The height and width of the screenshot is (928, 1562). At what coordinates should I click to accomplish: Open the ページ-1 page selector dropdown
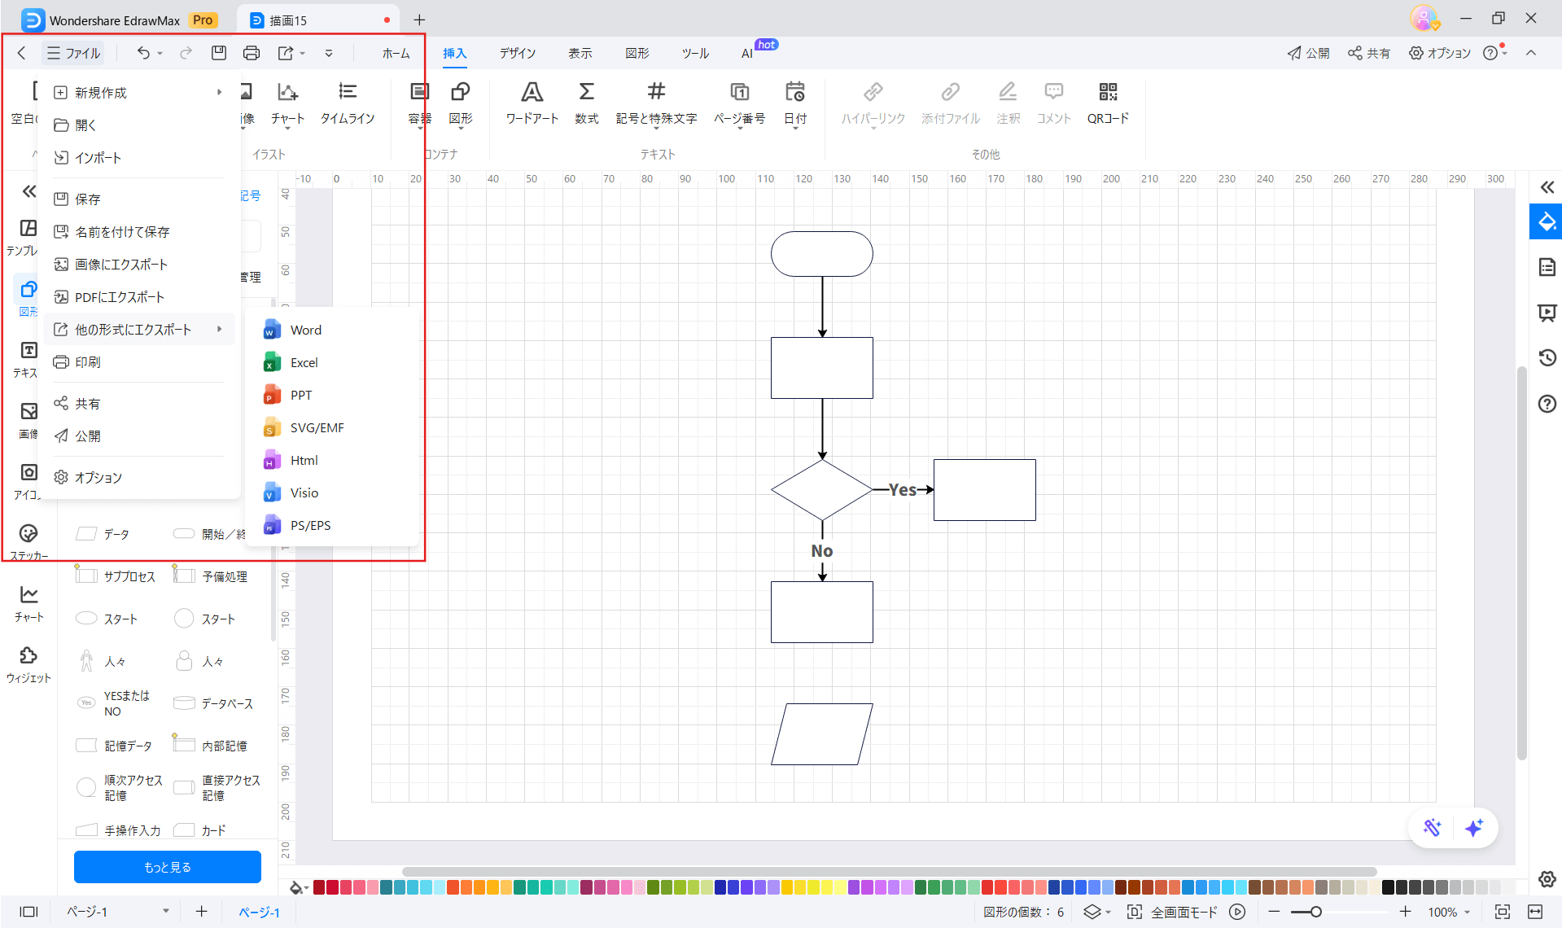165,912
